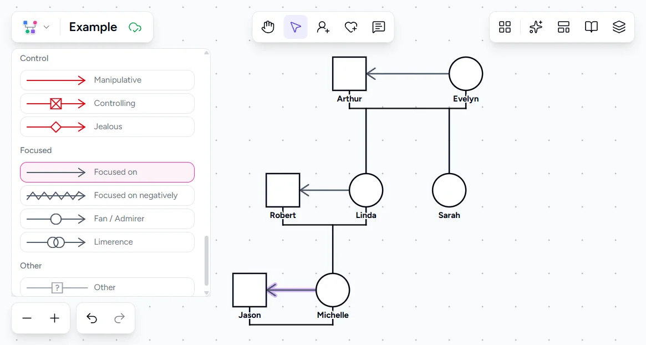
Task: Open the book guide icon
Action: [591, 27]
